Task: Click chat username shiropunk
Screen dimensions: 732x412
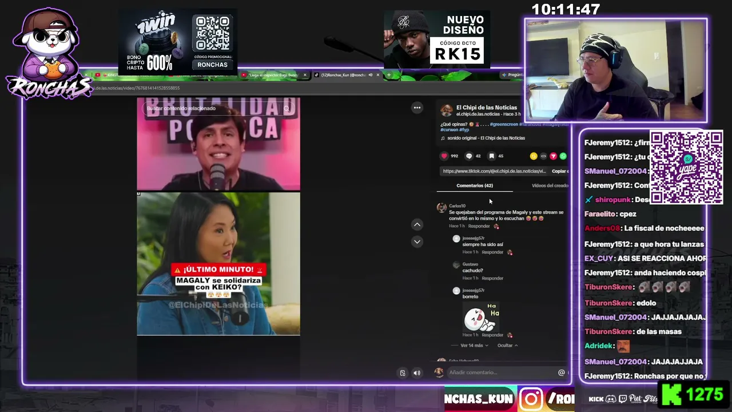Action: tap(614, 200)
